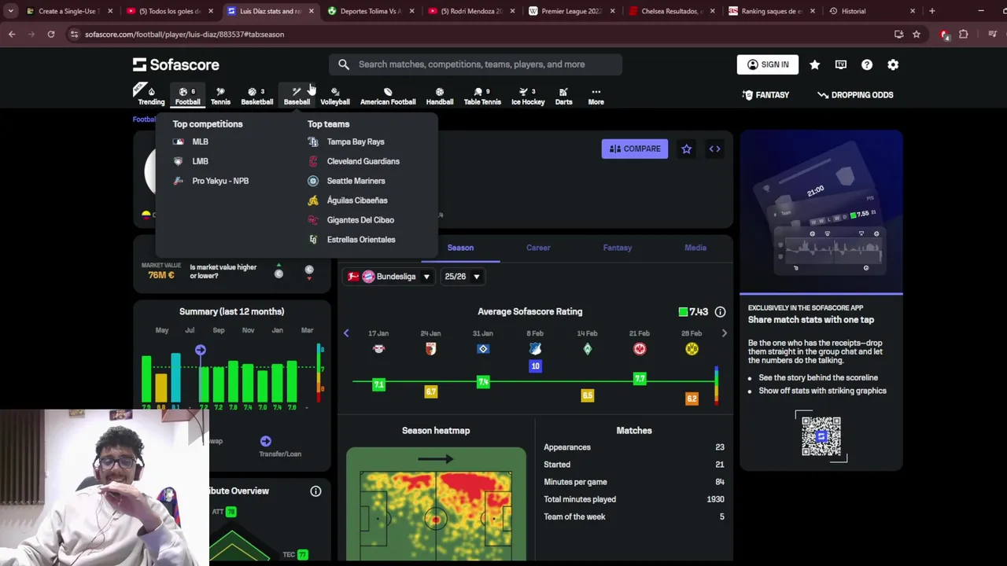The height and width of the screenshot is (566, 1007).
Task: Go to next matches with right arrow
Action: pos(725,333)
